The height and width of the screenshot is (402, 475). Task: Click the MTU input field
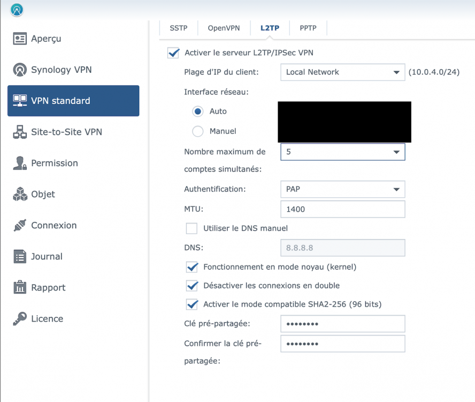point(342,209)
